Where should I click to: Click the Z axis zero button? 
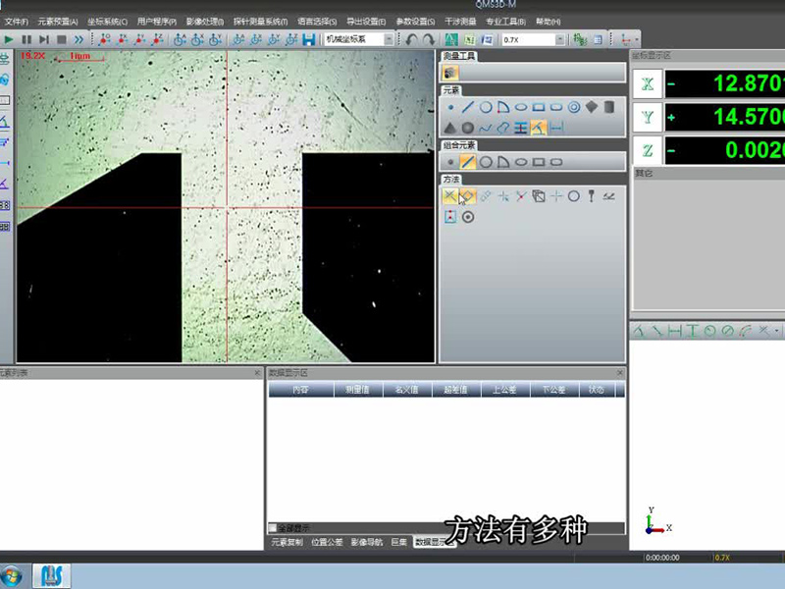(648, 150)
